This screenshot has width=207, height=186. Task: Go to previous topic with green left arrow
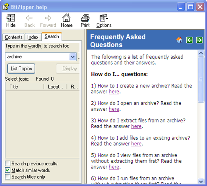[x=189, y=40]
